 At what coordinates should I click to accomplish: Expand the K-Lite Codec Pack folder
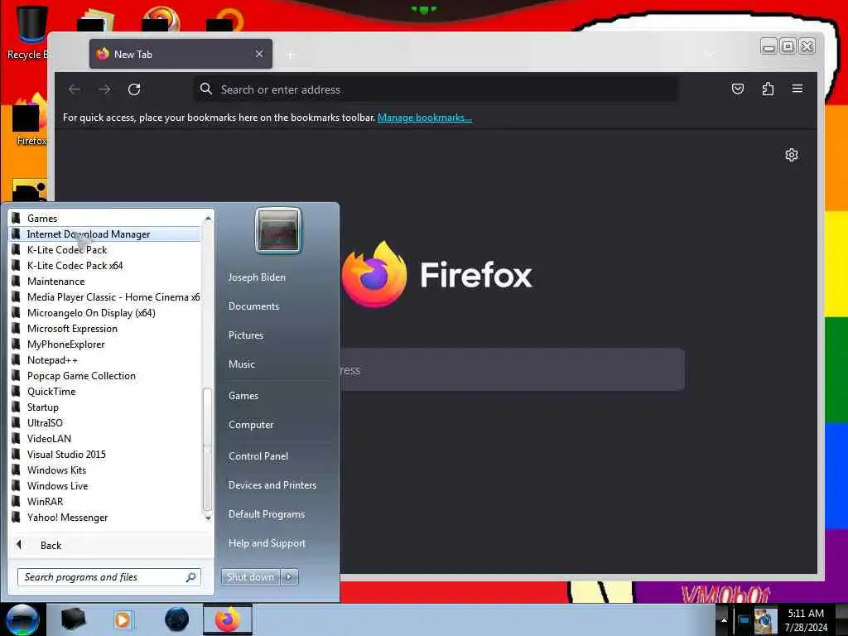105,250
